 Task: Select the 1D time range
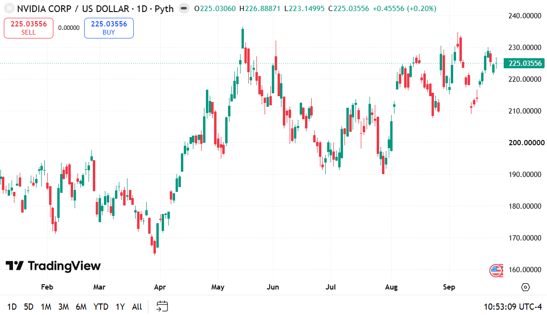12,307
